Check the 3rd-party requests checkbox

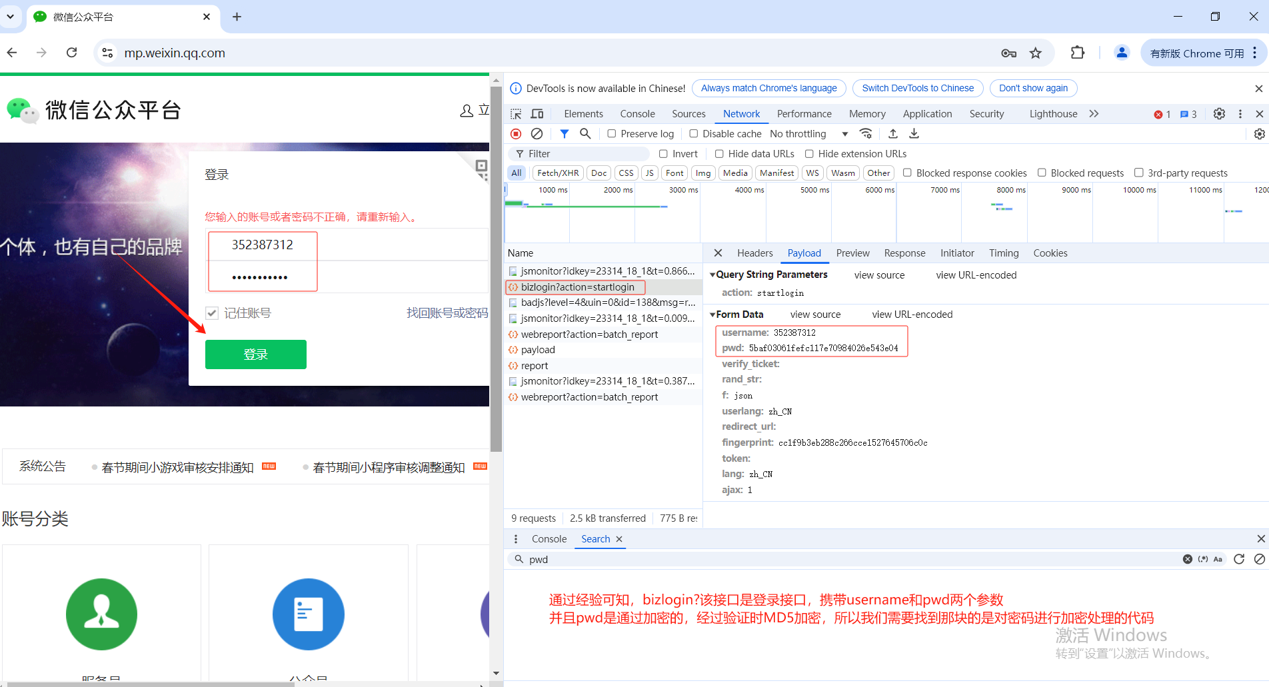1139,173
